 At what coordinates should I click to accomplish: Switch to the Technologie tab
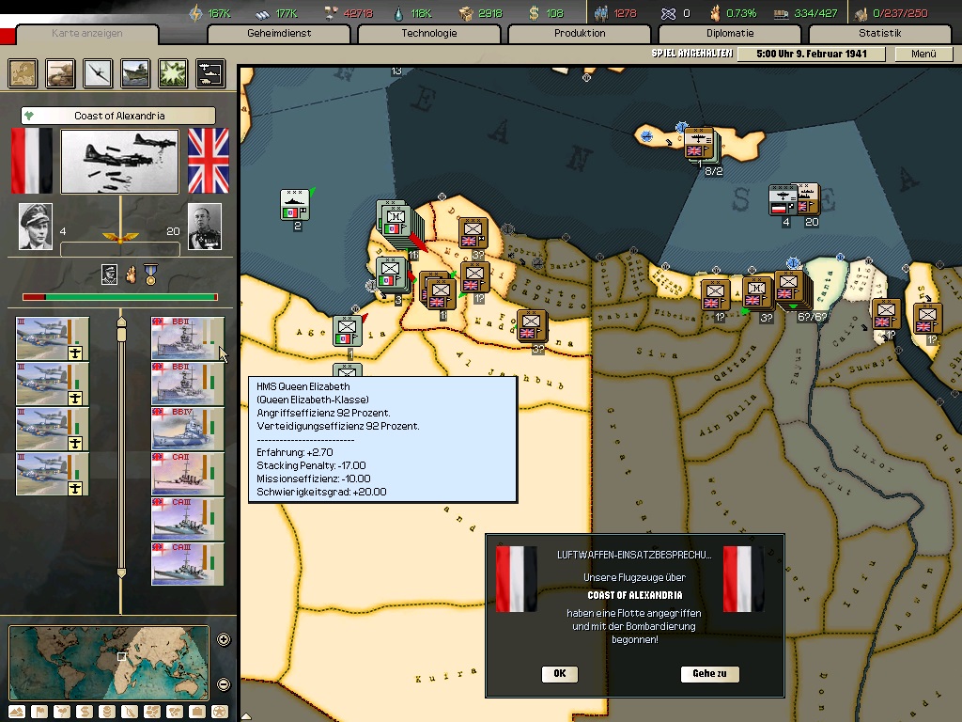(429, 34)
